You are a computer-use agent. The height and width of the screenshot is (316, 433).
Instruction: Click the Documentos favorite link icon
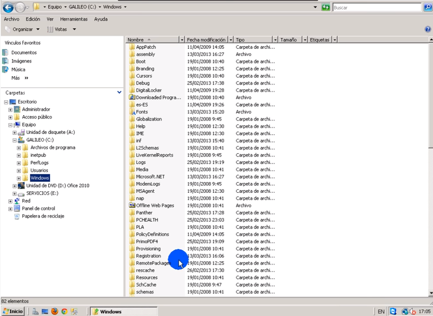point(5,53)
